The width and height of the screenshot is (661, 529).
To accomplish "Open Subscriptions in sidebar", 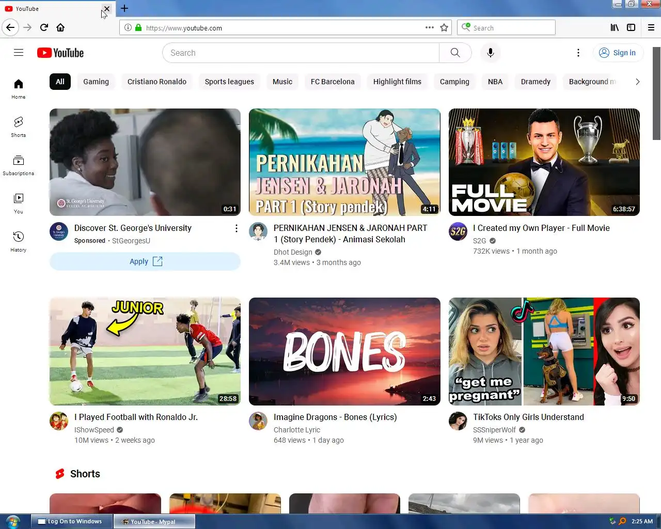I will 19,165.
